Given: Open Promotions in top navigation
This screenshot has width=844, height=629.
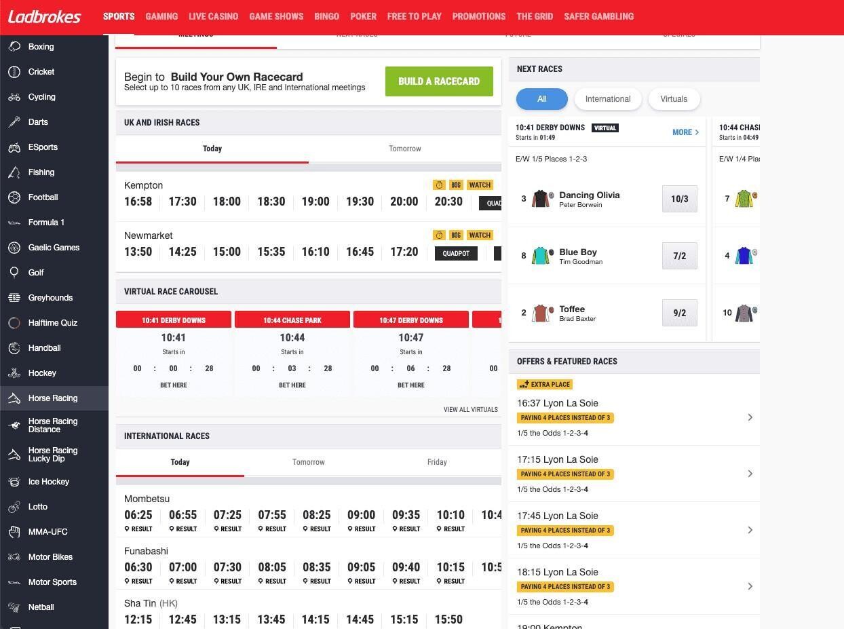Looking at the screenshot, I should pyautogui.click(x=479, y=16).
